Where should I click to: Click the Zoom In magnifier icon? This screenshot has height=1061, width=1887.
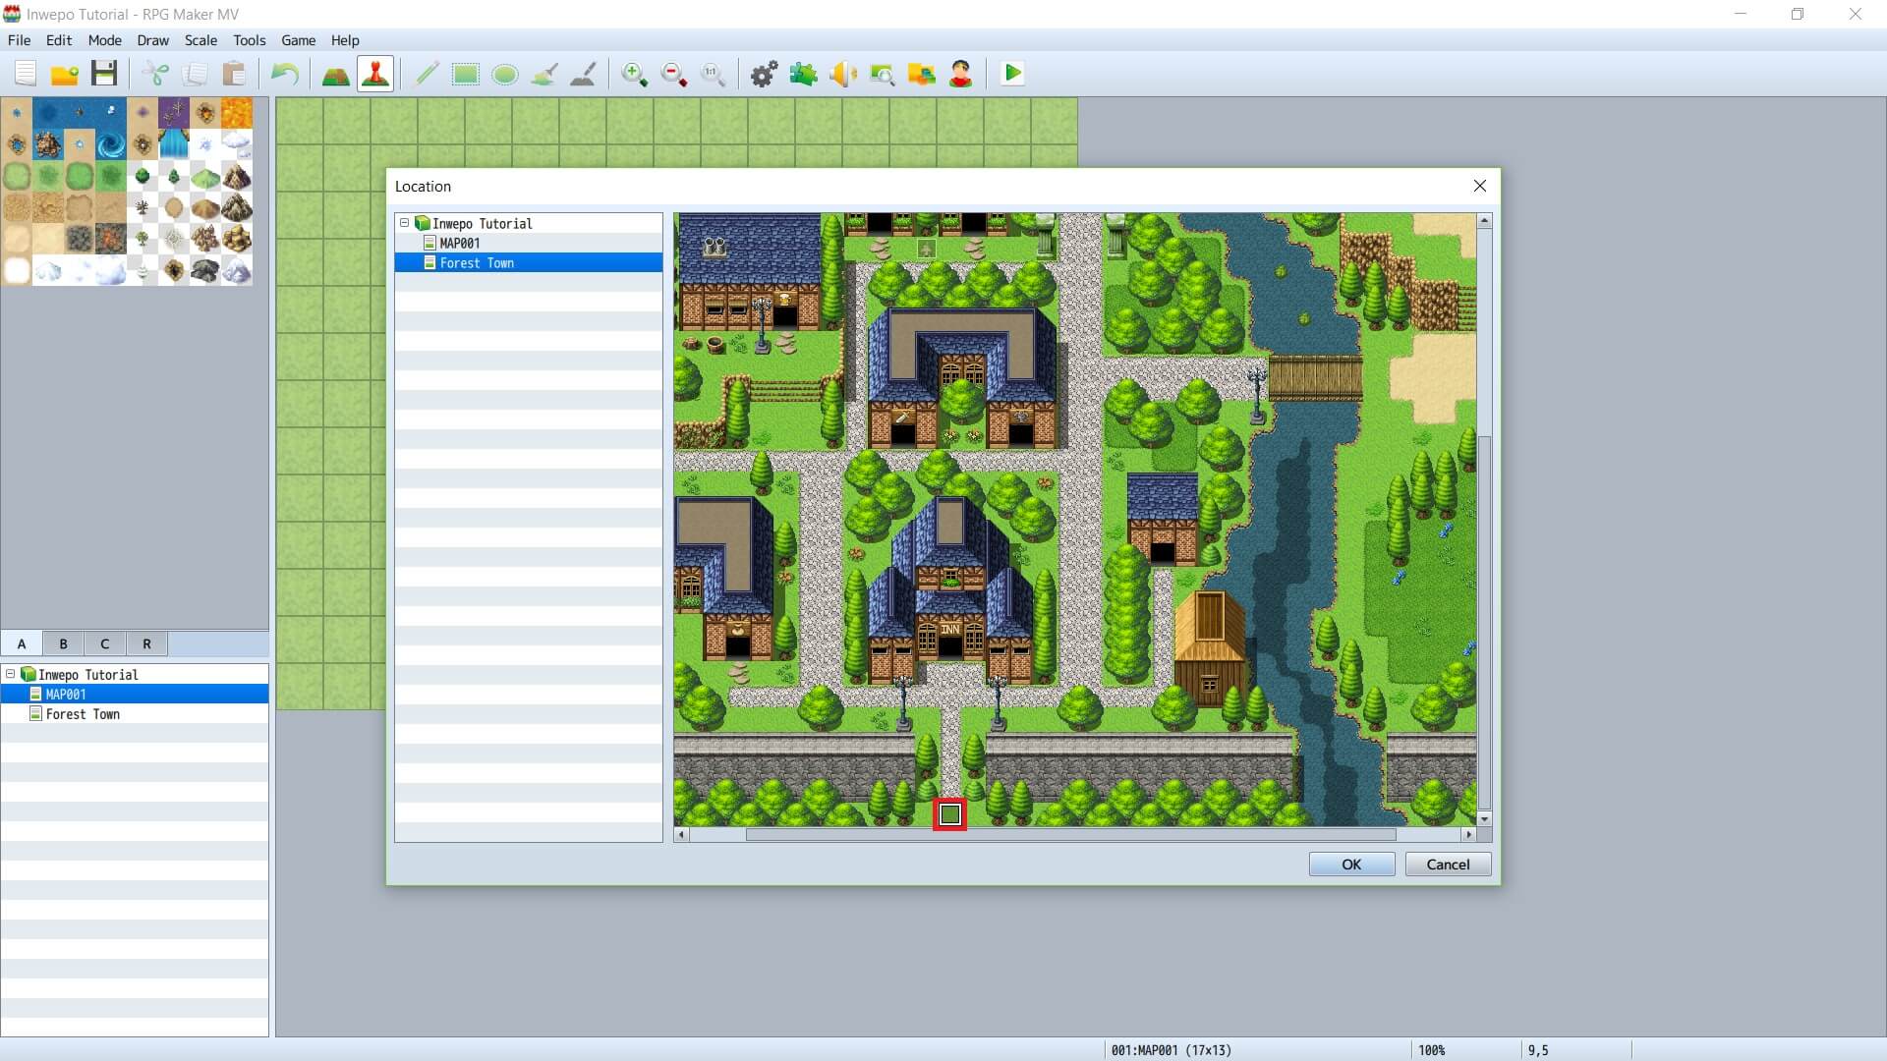click(634, 74)
